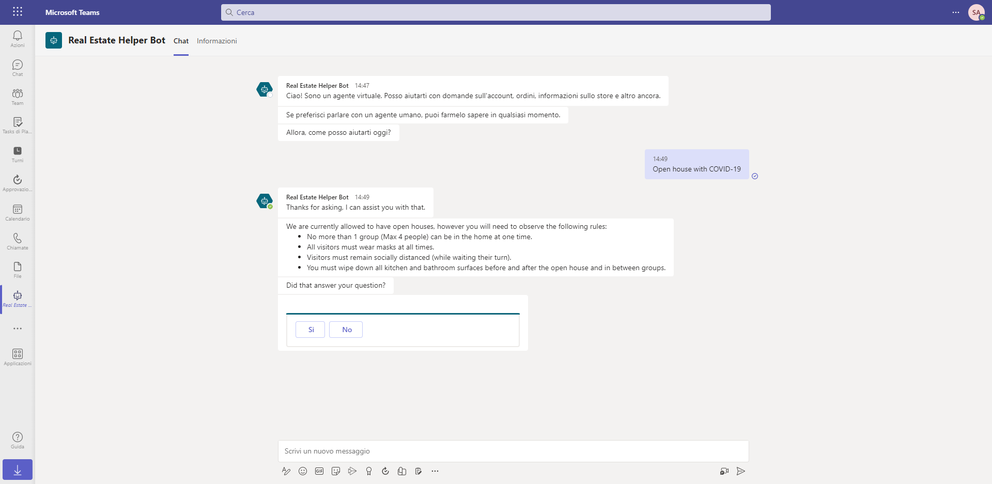Open message formatting options
Viewport: 992px width, 484px height.
tap(286, 471)
